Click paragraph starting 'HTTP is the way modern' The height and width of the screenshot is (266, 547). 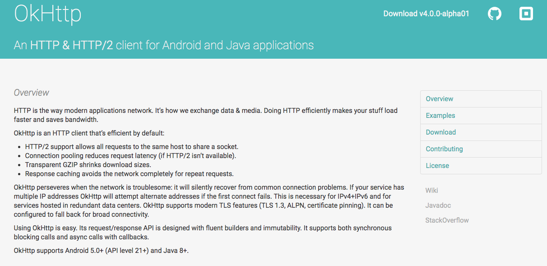point(206,115)
